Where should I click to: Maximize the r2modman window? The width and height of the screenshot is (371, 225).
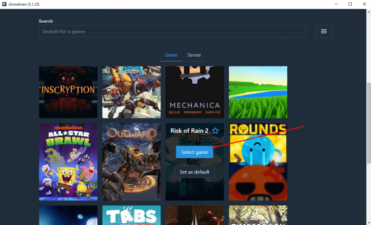[350, 4]
